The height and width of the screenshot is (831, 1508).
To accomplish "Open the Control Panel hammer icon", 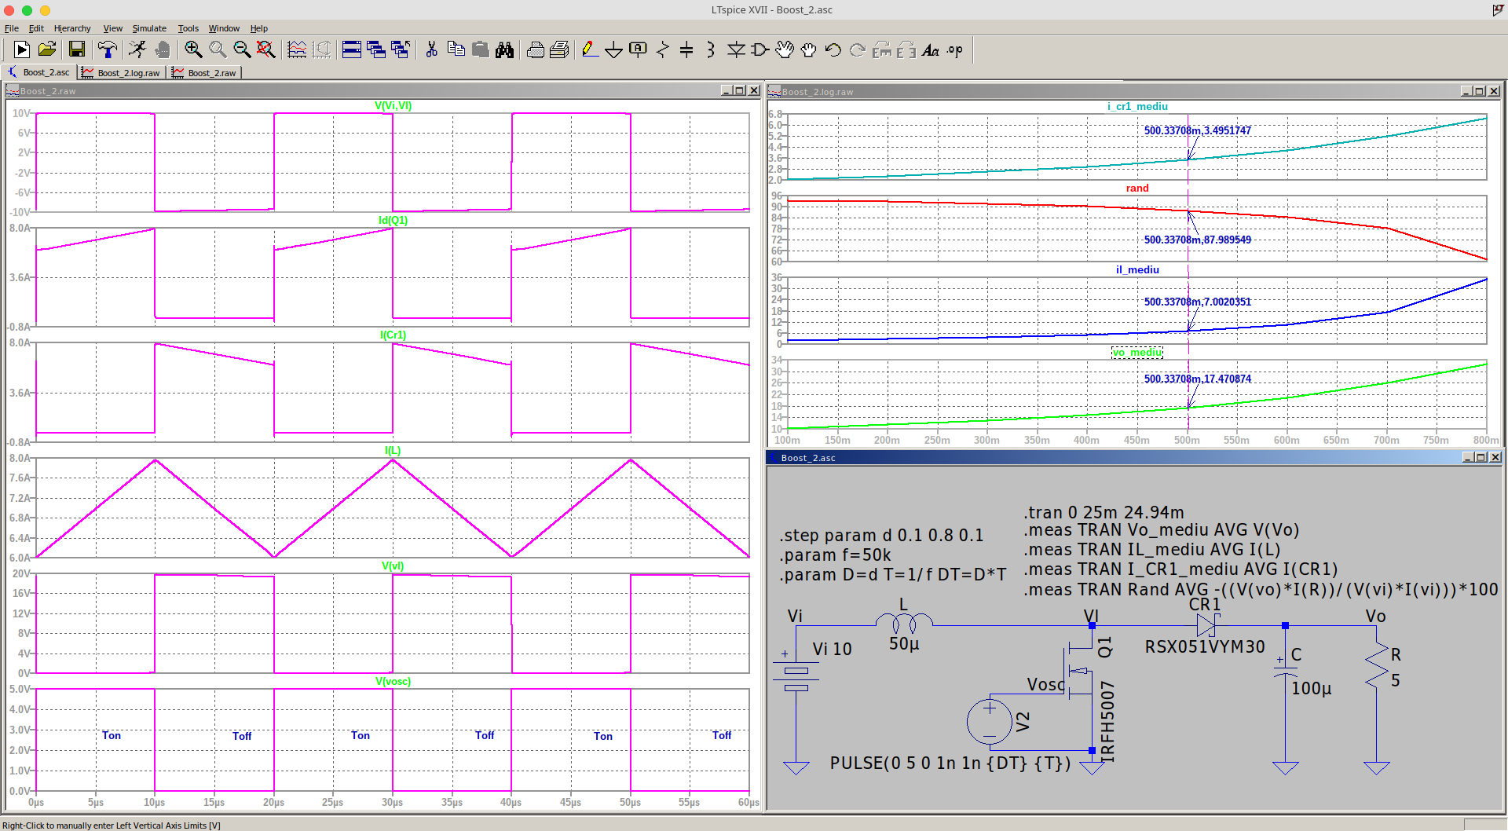I will (x=108, y=50).
